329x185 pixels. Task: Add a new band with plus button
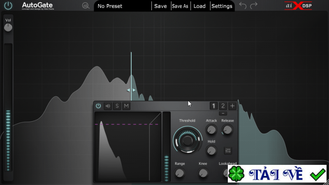click(232, 106)
